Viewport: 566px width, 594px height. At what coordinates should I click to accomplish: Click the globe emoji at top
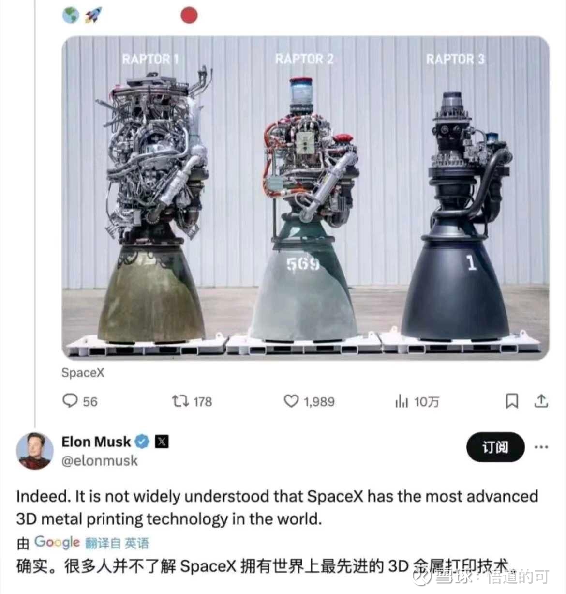pos(71,15)
